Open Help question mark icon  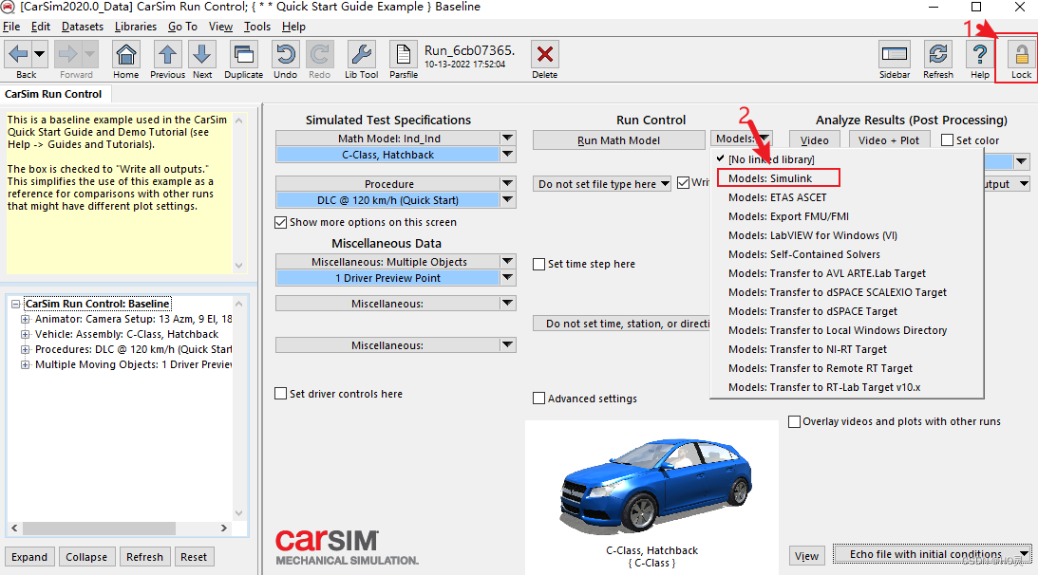980,54
